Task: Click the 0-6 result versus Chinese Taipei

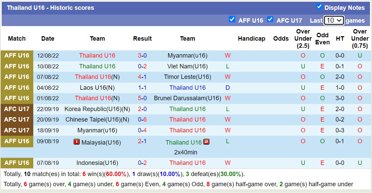Action: [142, 120]
